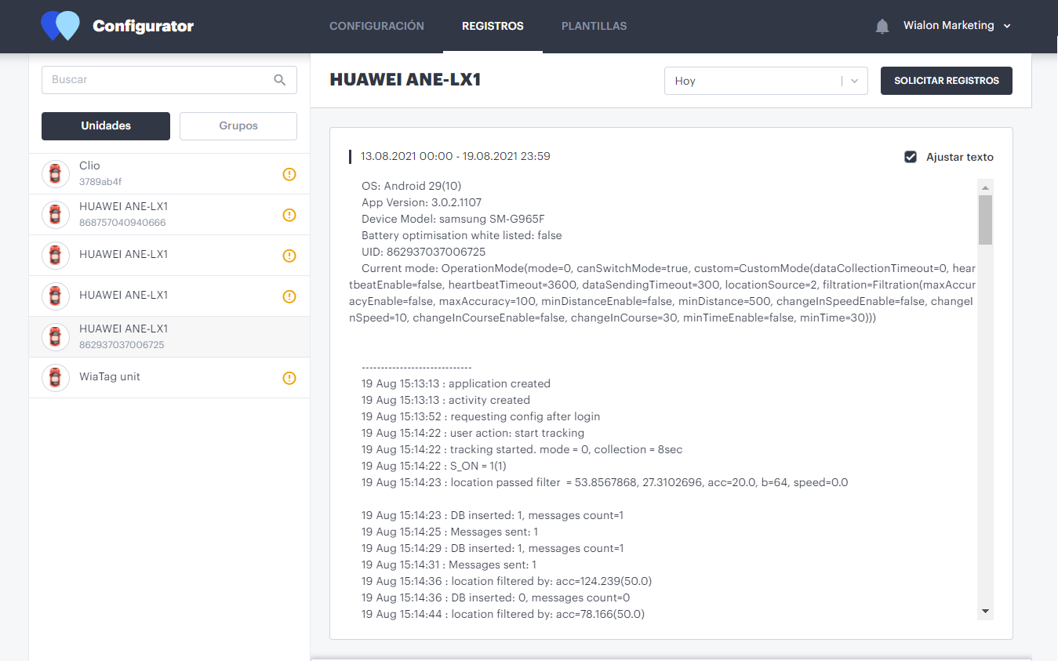Click 'application created' log entry
Image resolution: width=1058 pixels, height=661 pixels.
click(456, 383)
